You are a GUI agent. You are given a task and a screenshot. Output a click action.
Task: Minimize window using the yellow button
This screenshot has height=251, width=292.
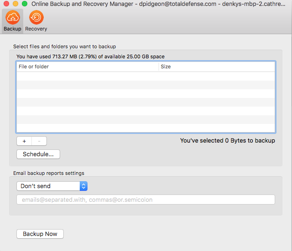click(x=15, y=4)
